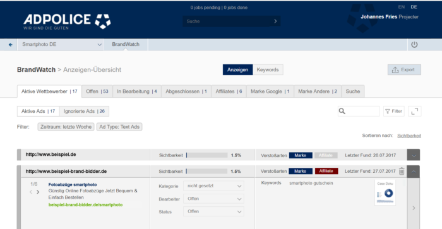This screenshot has height=229, width=442.
Task: Click Johannes Fries user name
Action: pyautogui.click(x=379, y=17)
